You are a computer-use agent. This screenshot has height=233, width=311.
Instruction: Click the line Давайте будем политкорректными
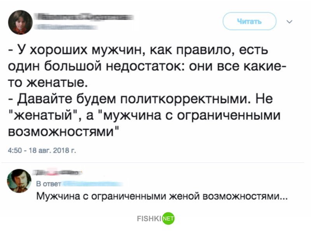point(141,99)
